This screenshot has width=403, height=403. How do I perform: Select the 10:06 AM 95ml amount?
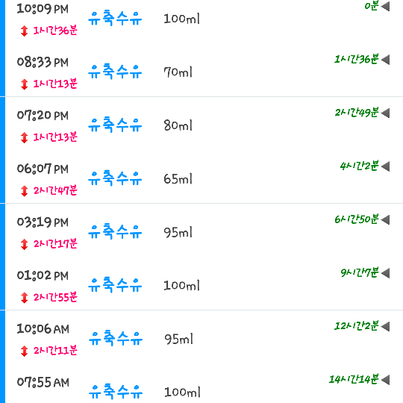pyautogui.click(x=178, y=339)
